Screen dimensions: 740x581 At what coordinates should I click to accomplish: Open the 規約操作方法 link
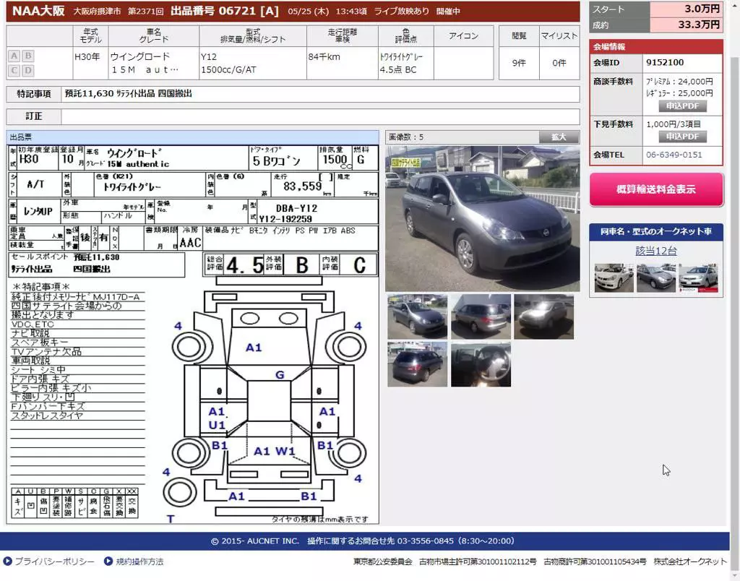139,561
